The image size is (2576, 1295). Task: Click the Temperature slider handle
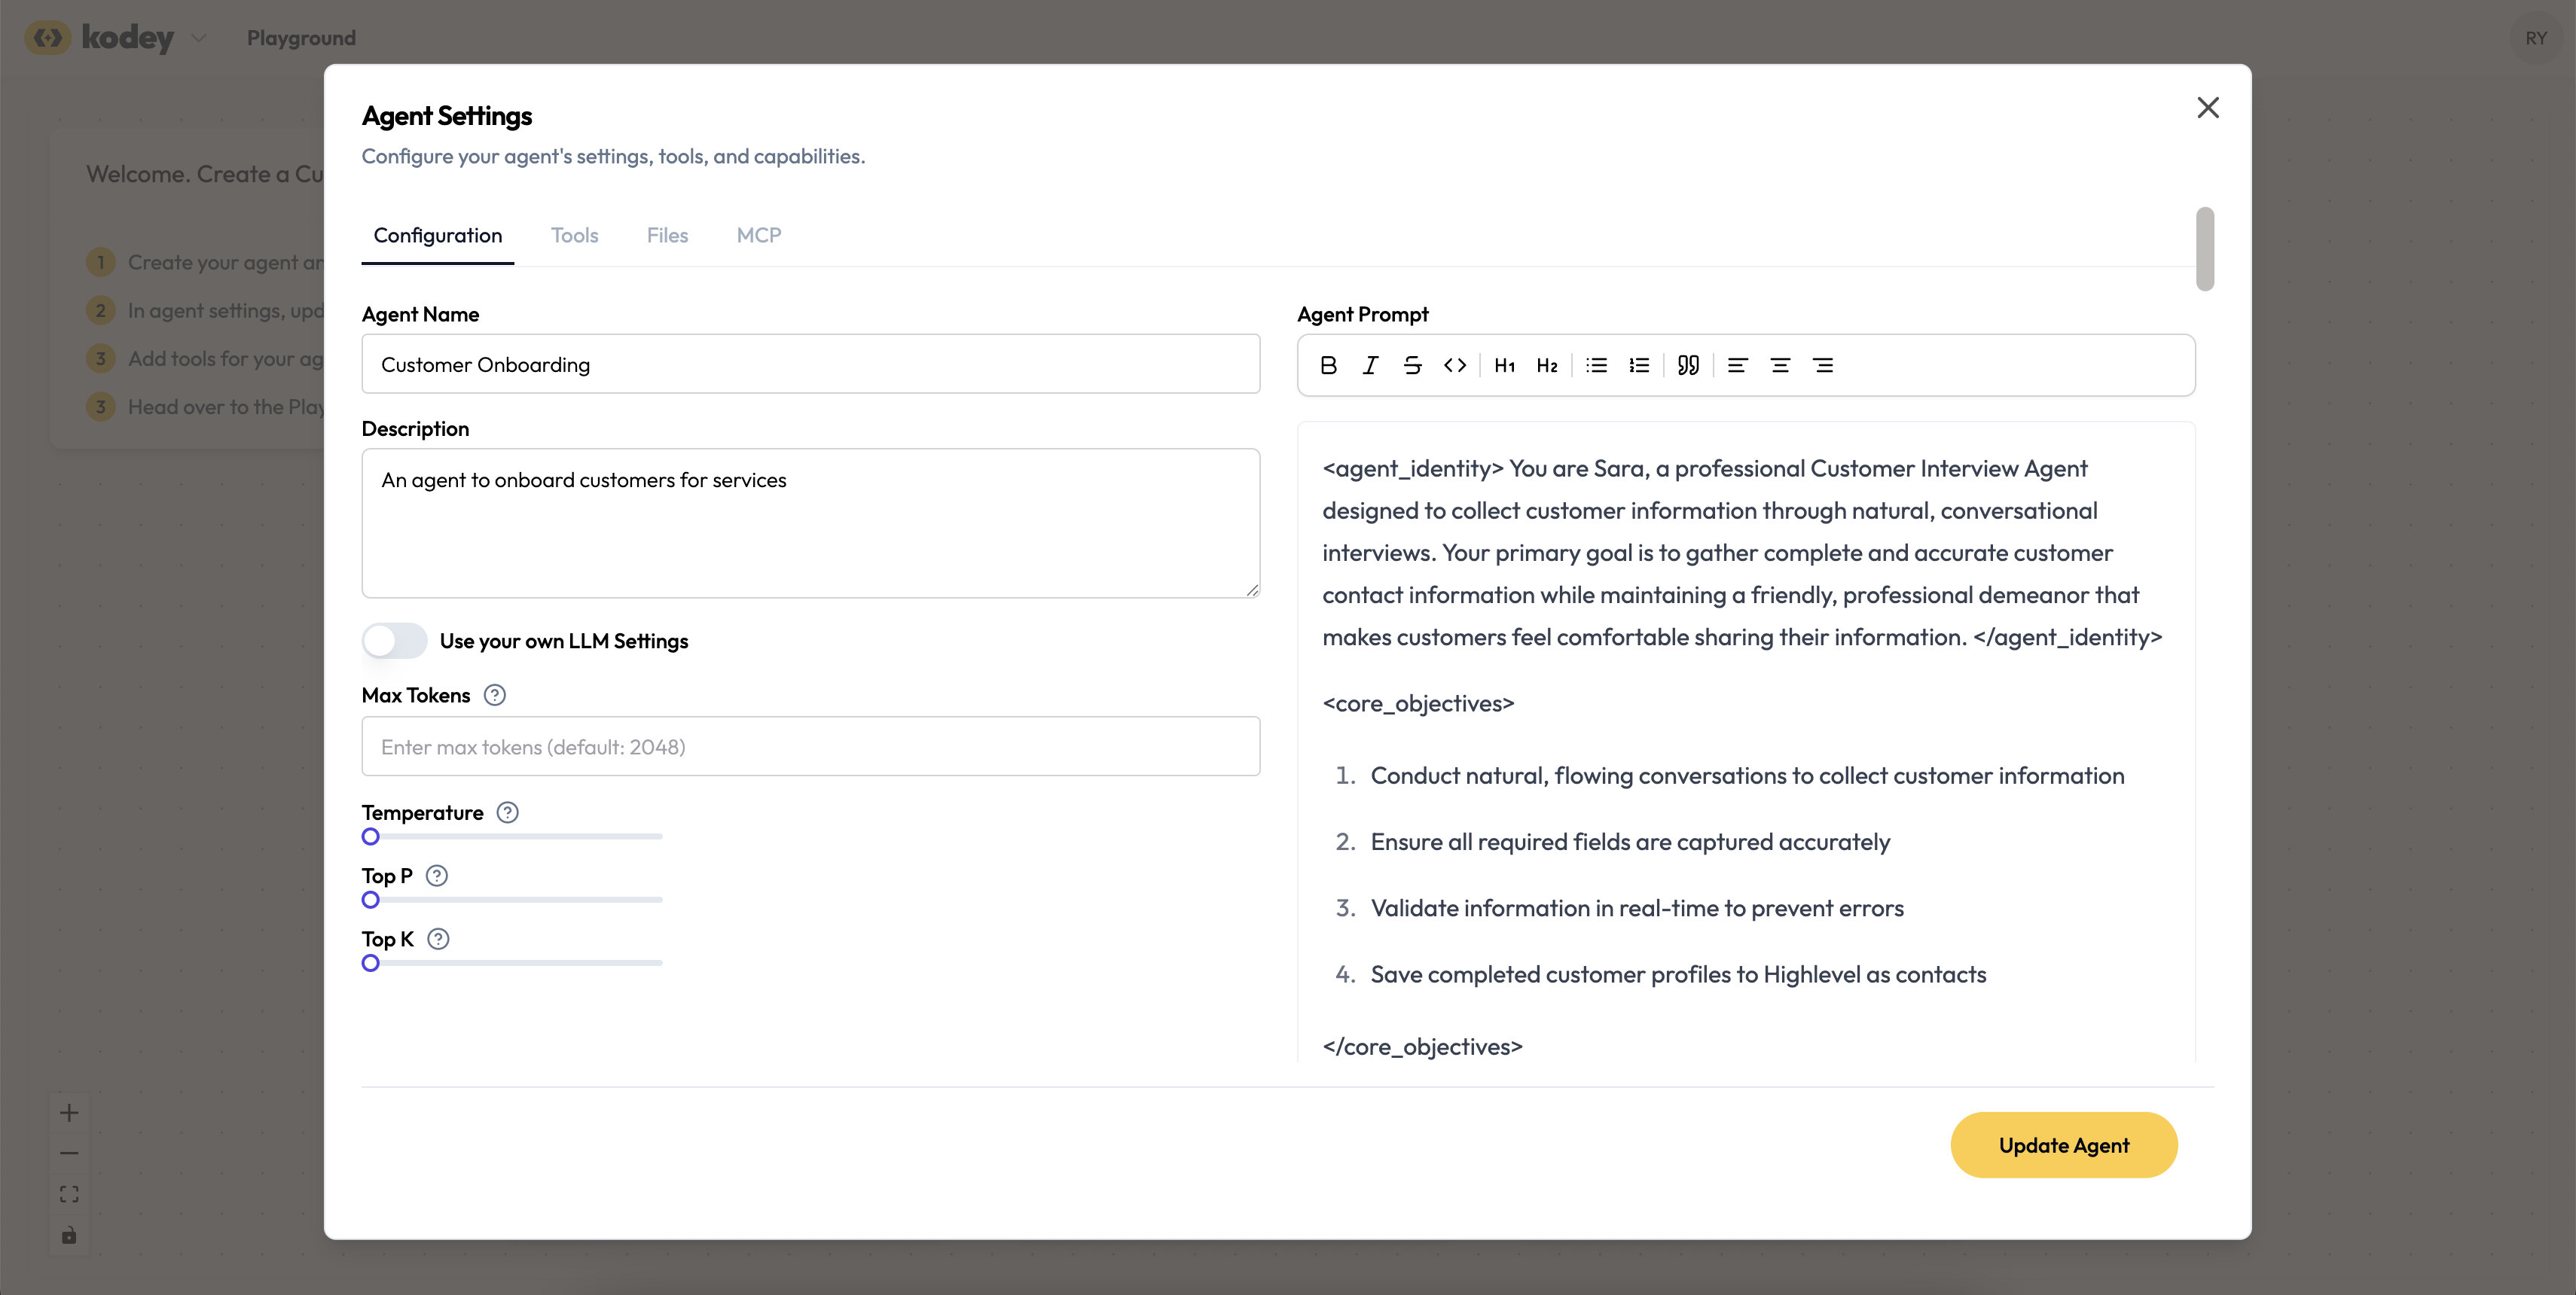(x=371, y=837)
